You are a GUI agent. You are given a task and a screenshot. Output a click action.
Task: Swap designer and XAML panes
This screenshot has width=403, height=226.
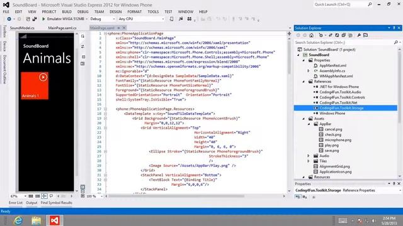(x=82, y=46)
